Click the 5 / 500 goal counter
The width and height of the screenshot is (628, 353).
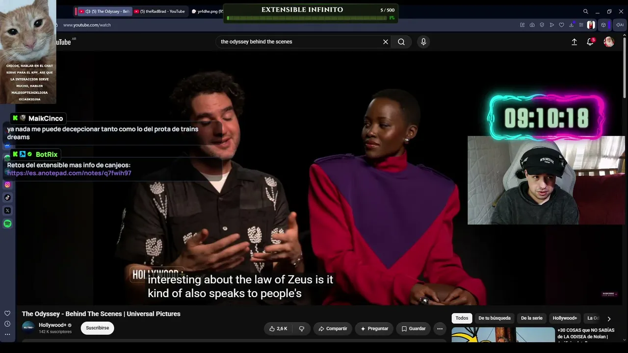(387, 10)
